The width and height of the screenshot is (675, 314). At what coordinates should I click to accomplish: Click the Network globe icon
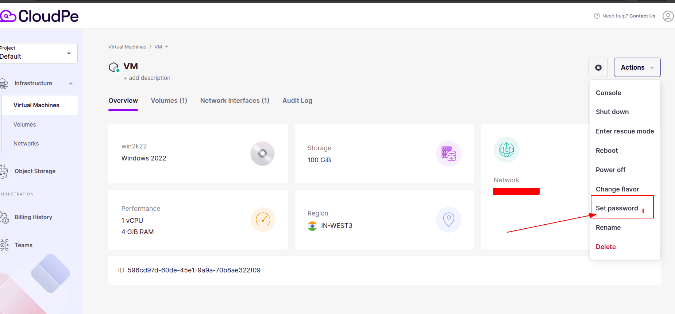point(506,150)
